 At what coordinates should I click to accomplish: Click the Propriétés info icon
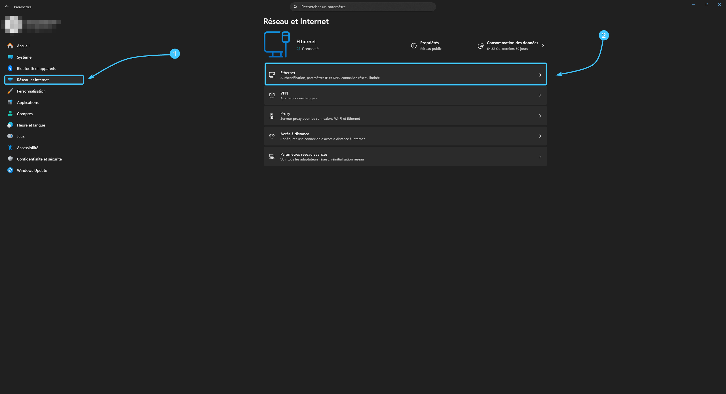coord(414,46)
